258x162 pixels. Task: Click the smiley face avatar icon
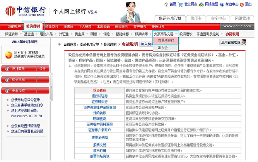tap(9, 55)
